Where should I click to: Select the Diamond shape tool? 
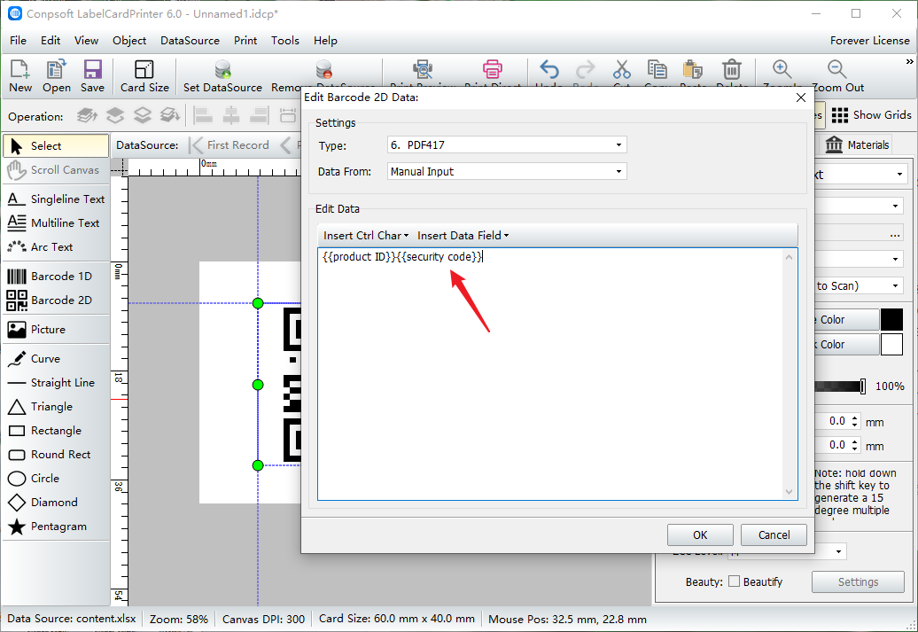click(x=56, y=503)
